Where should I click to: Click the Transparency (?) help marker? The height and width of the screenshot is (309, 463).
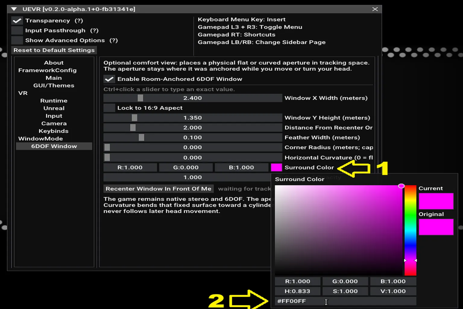79,21
